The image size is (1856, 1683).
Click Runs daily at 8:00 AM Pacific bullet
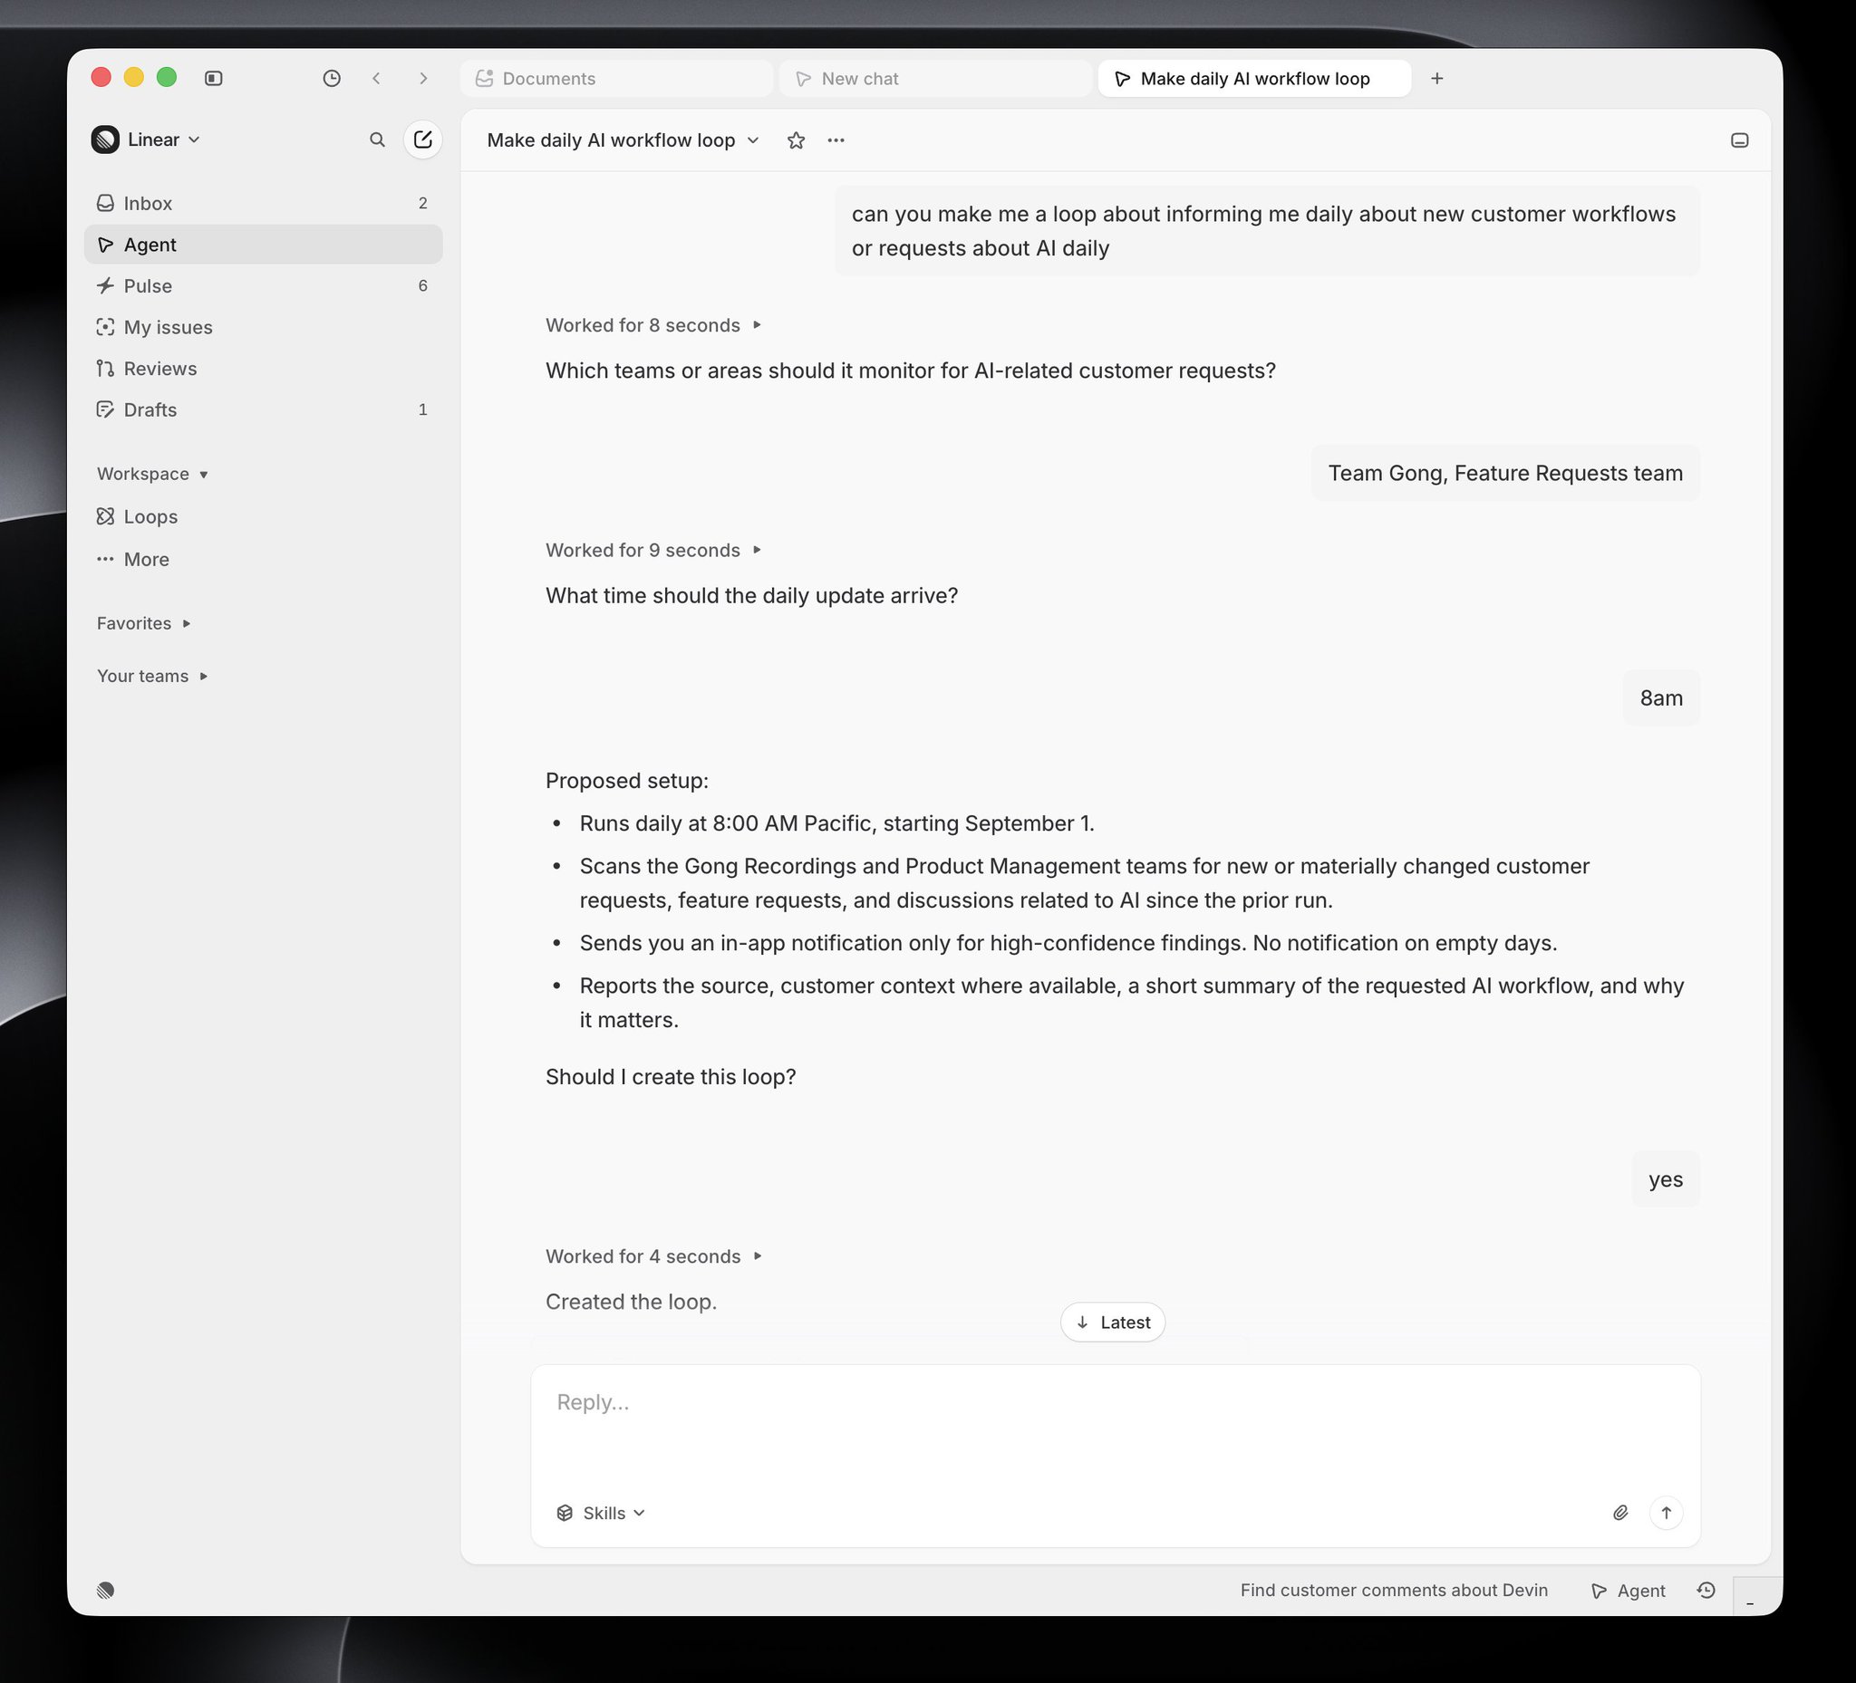click(x=836, y=823)
